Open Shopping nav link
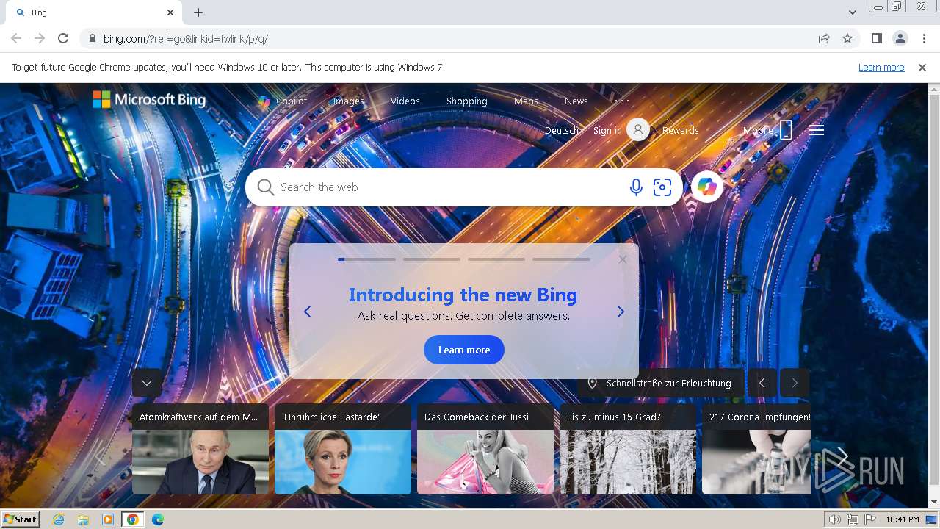The image size is (940, 529). tap(467, 101)
